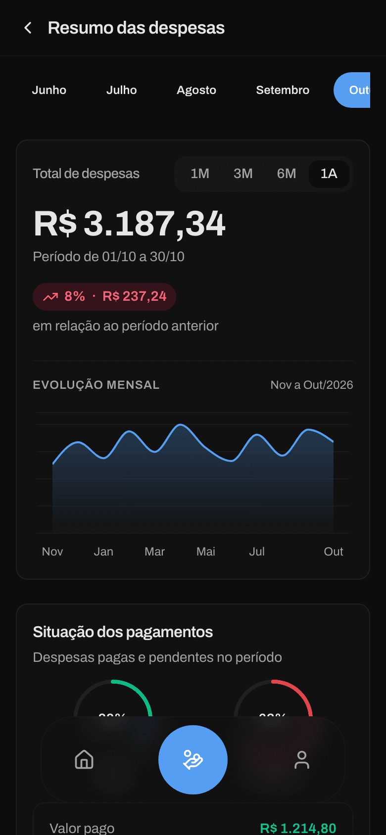
Task: Click the R$ 3.187,34 total amount
Action: point(130,224)
